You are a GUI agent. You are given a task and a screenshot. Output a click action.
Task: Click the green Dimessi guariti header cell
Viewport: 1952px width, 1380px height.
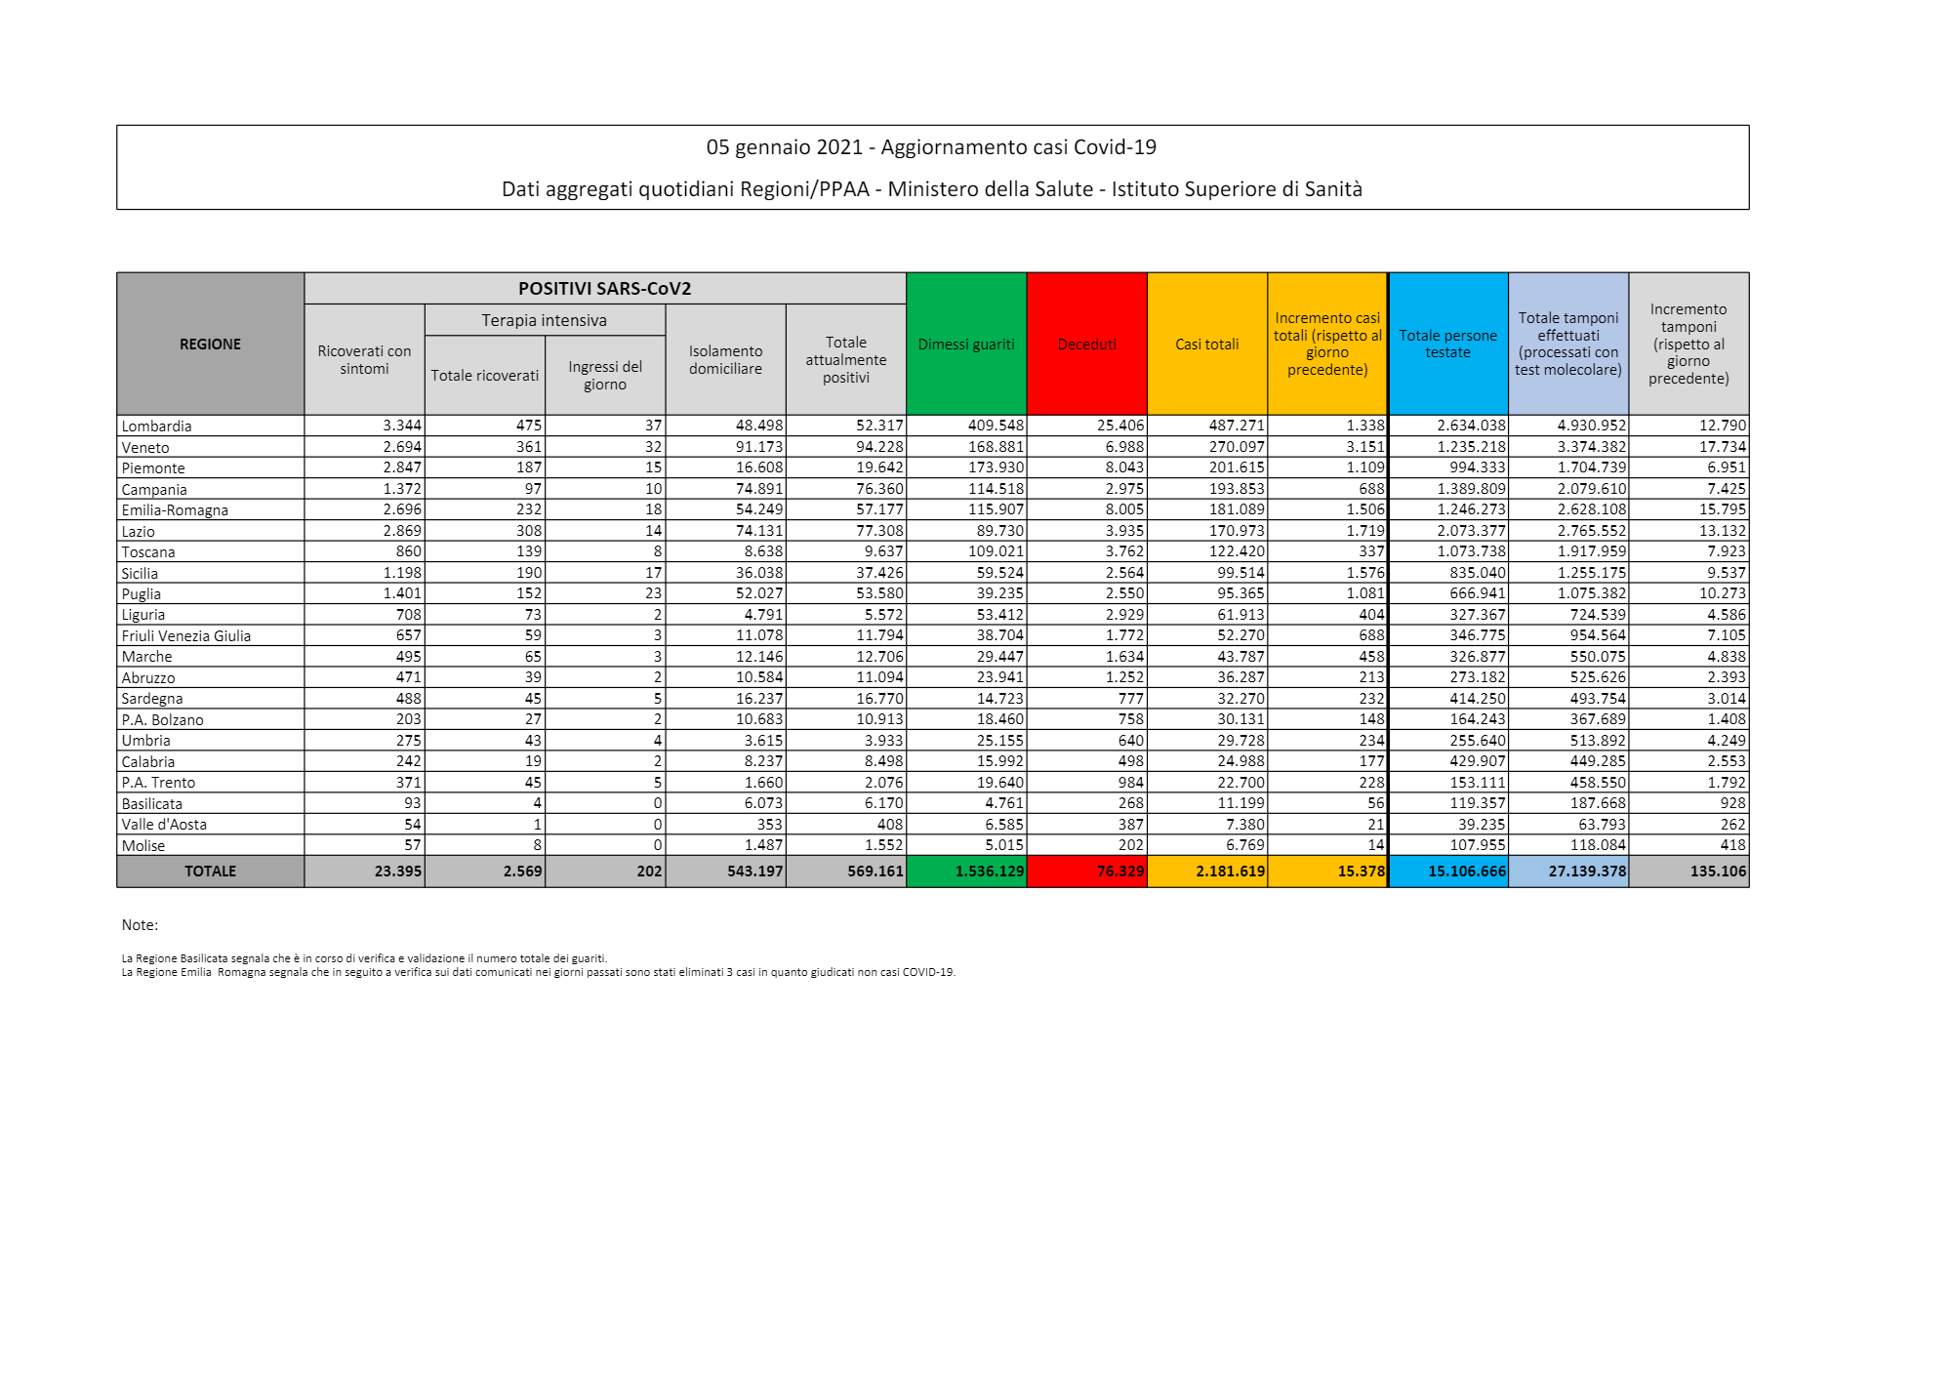click(x=965, y=345)
